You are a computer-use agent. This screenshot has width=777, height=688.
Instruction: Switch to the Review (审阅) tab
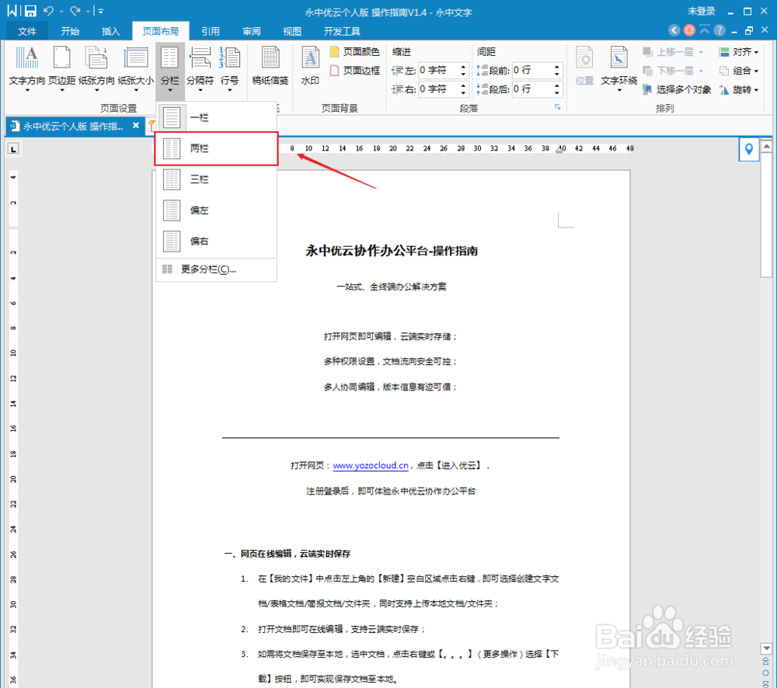(251, 31)
